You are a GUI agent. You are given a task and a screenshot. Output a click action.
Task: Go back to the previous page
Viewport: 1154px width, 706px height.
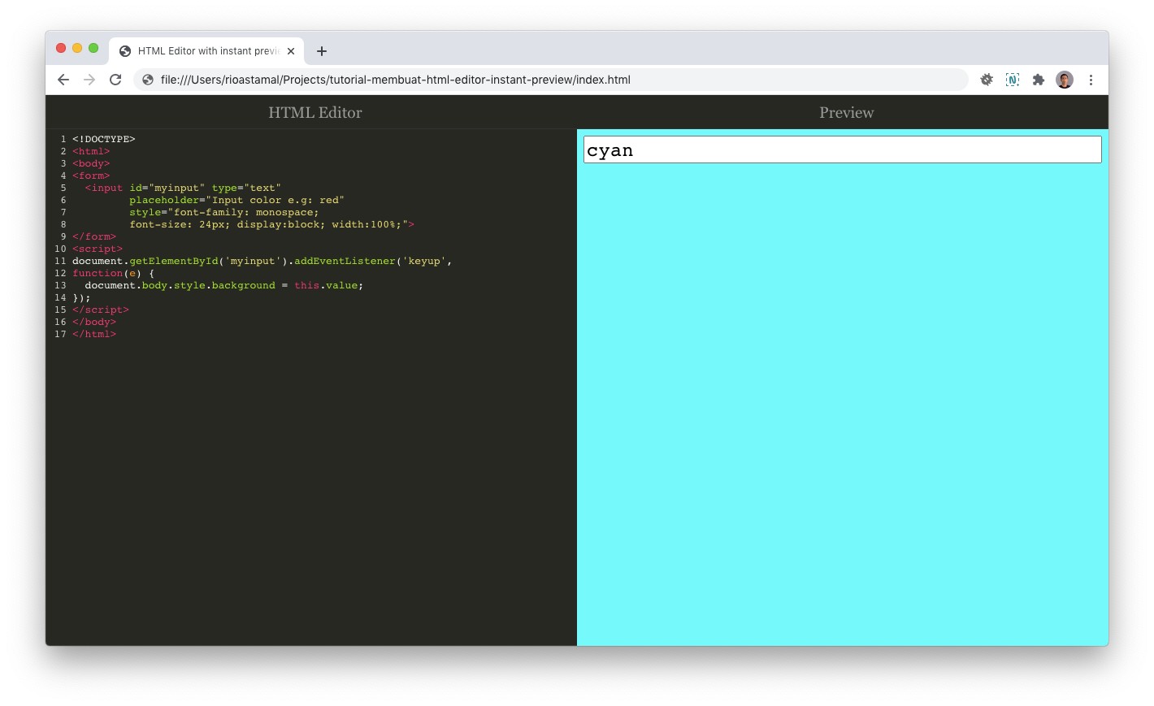coord(63,80)
